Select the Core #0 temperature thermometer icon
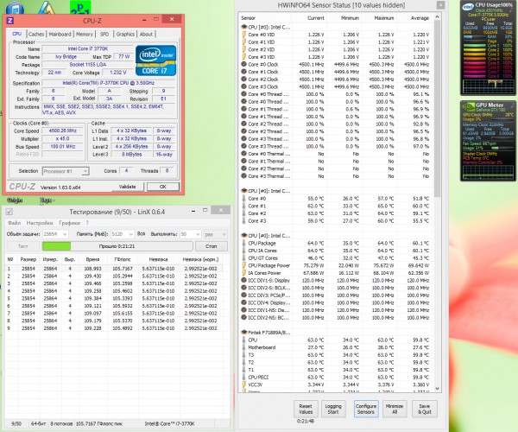The height and width of the screenshot is (432, 518). [244, 199]
